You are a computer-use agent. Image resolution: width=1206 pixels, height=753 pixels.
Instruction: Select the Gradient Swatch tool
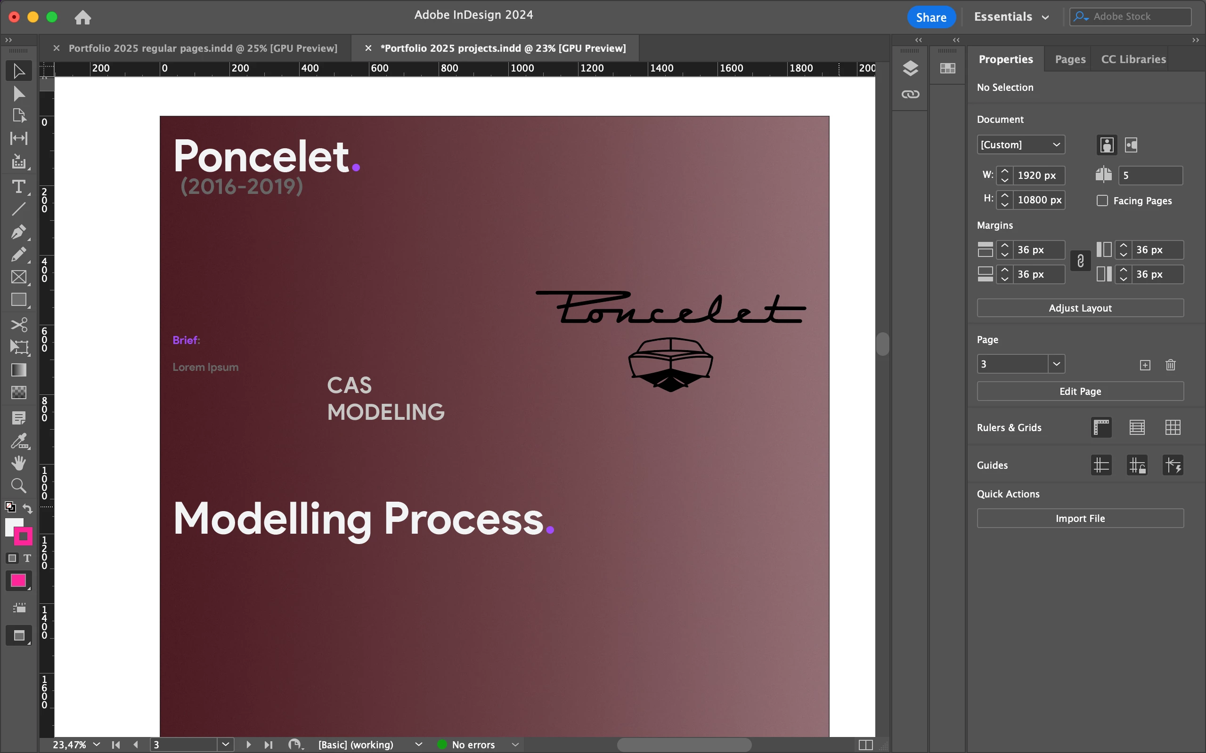point(18,370)
